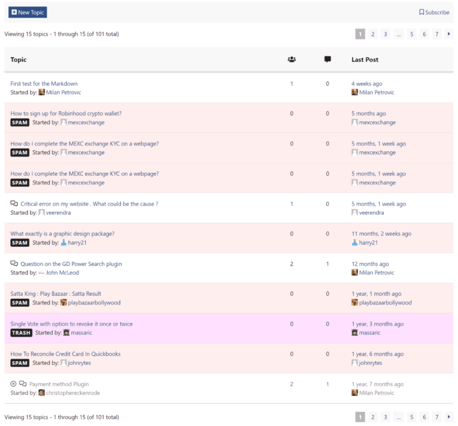Click 1 year, 6 months ago link
Screen dimensions: 458x426
click(x=377, y=354)
